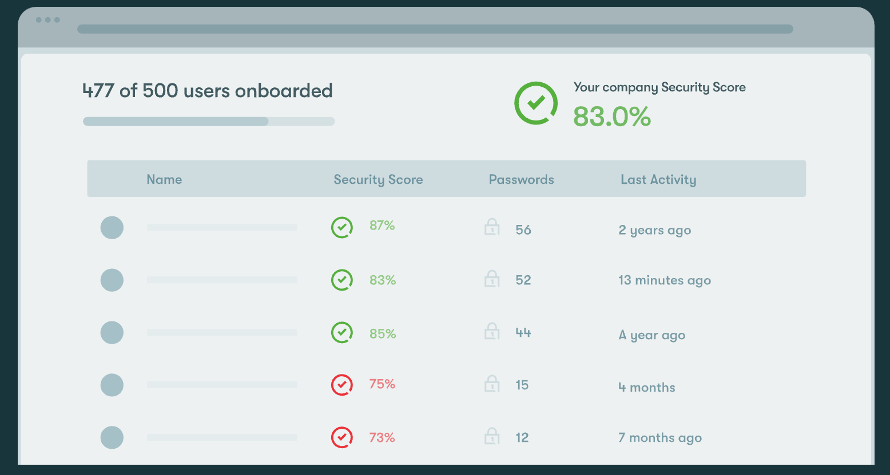
Task: Select the Name column header
Action: (x=164, y=179)
